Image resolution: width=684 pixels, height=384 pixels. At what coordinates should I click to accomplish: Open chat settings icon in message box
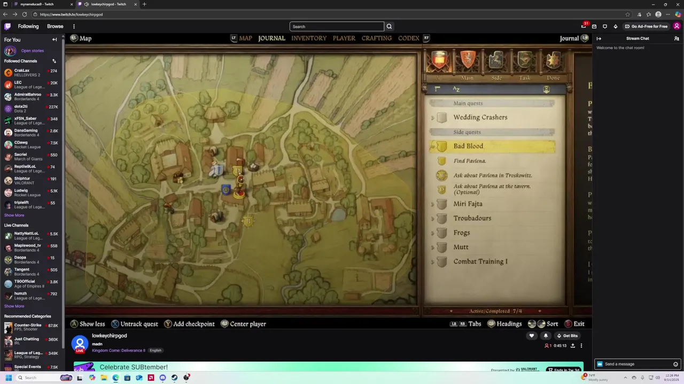[675, 364]
